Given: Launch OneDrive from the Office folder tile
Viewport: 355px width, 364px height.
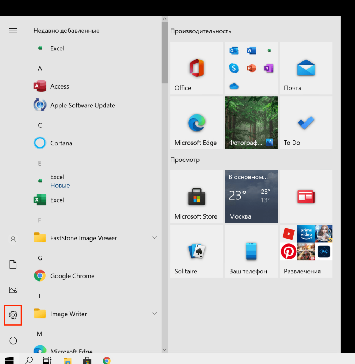Looking at the screenshot, I should coord(234,86).
